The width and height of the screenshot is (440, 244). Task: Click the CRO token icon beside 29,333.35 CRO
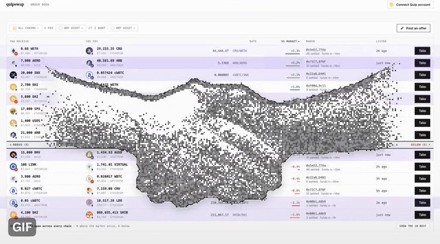89,51
